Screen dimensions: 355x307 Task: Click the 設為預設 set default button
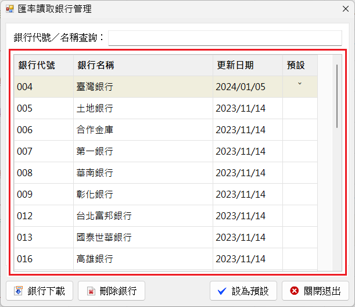pos(243,291)
